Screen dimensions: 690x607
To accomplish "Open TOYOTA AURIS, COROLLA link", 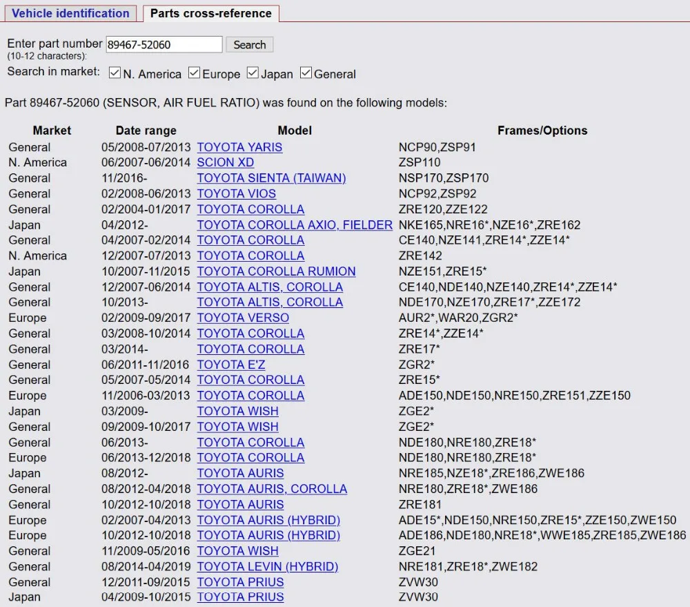I will (x=272, y=489).
